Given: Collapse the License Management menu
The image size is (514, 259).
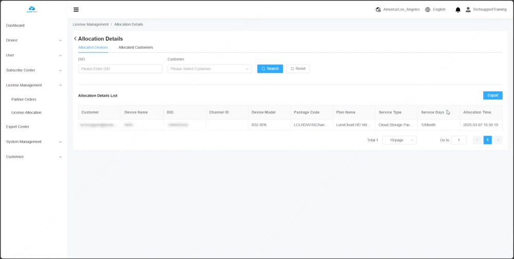Looking at the screenshot, I should pos(33,85).
